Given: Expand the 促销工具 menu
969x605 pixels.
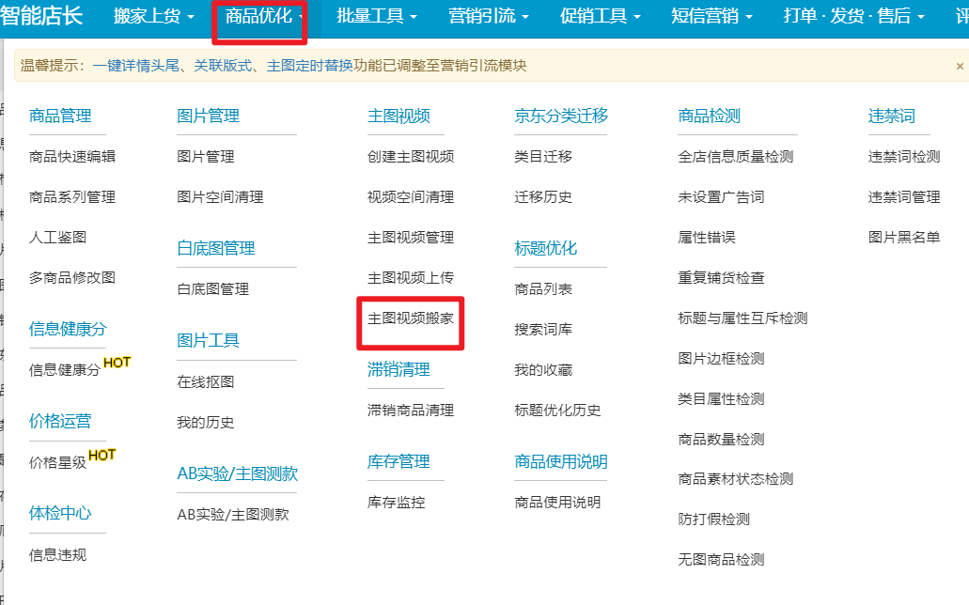Looking at the screenshot, I should point(600,16).
